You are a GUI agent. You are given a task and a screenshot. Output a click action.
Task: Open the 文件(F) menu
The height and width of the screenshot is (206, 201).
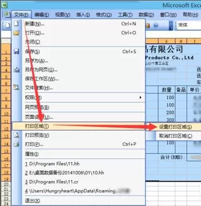click(21, 15)
